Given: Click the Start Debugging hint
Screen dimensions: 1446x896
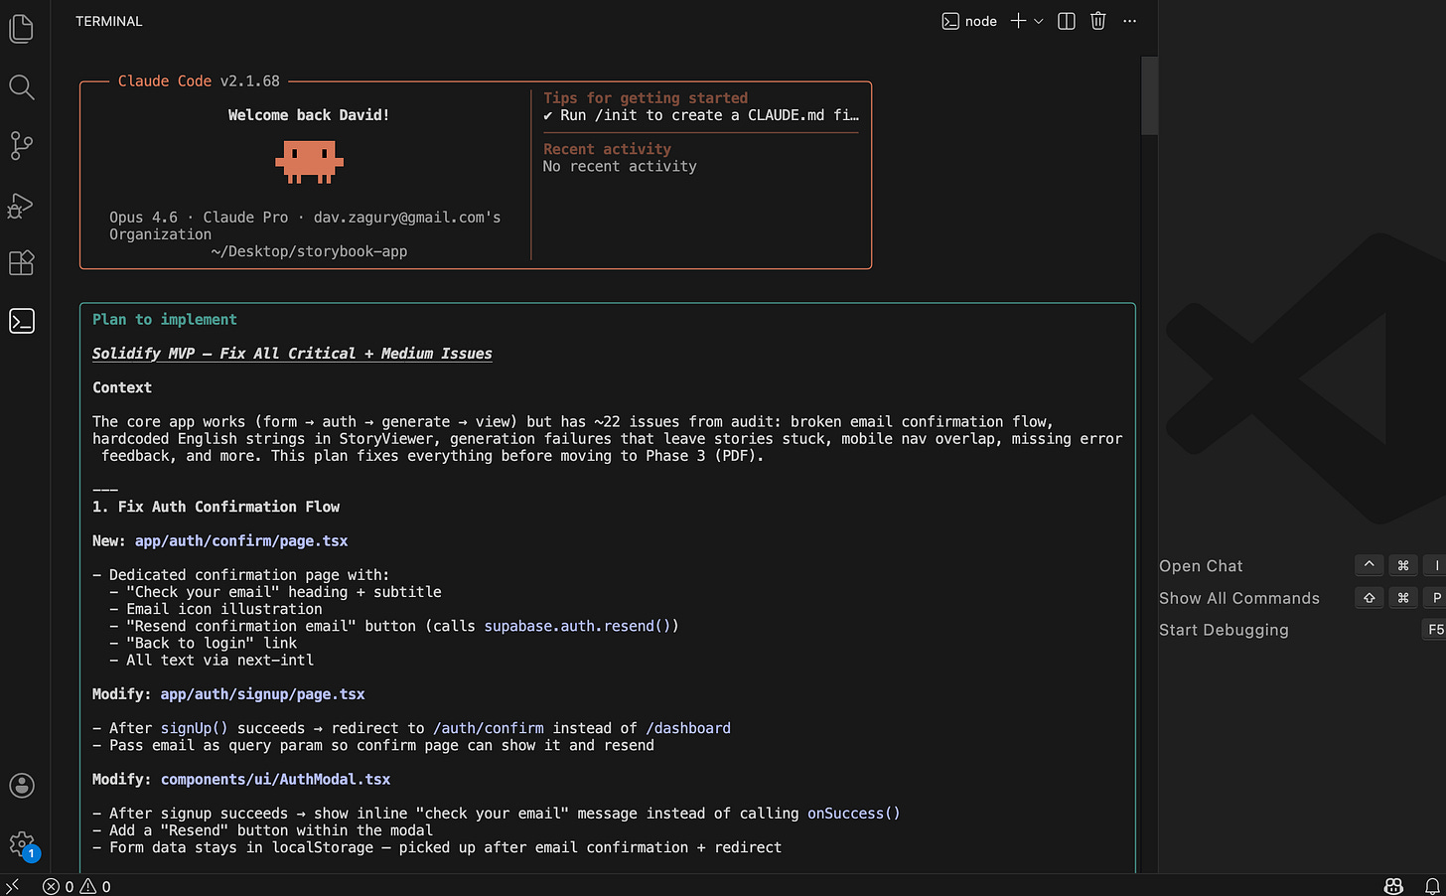Looking at the screenshot, I should point(1224,630).
